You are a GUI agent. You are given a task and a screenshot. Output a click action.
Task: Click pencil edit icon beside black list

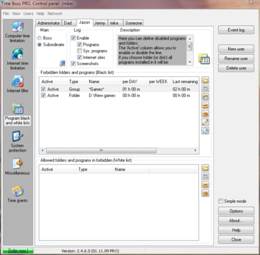(205, 122)
